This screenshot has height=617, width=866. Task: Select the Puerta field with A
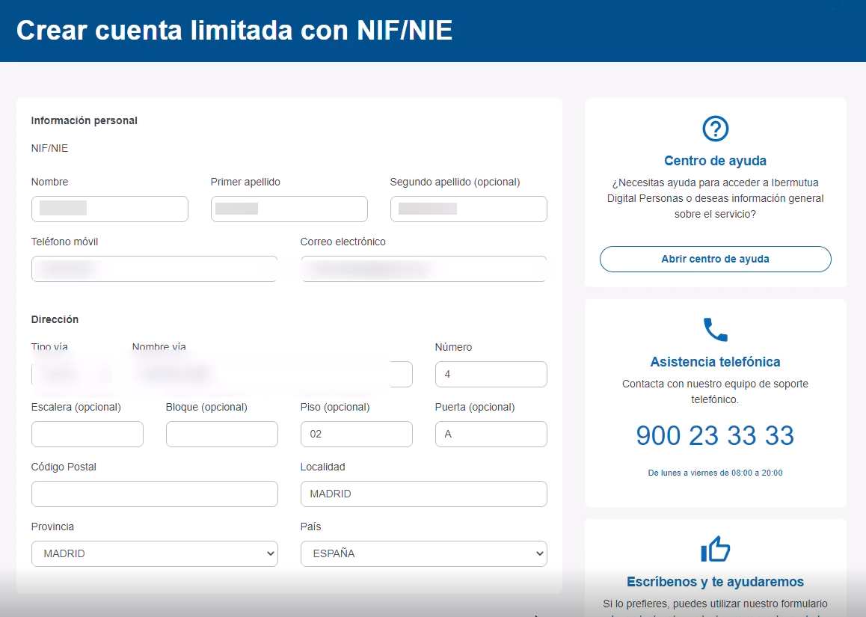click(x=491, y=435)
